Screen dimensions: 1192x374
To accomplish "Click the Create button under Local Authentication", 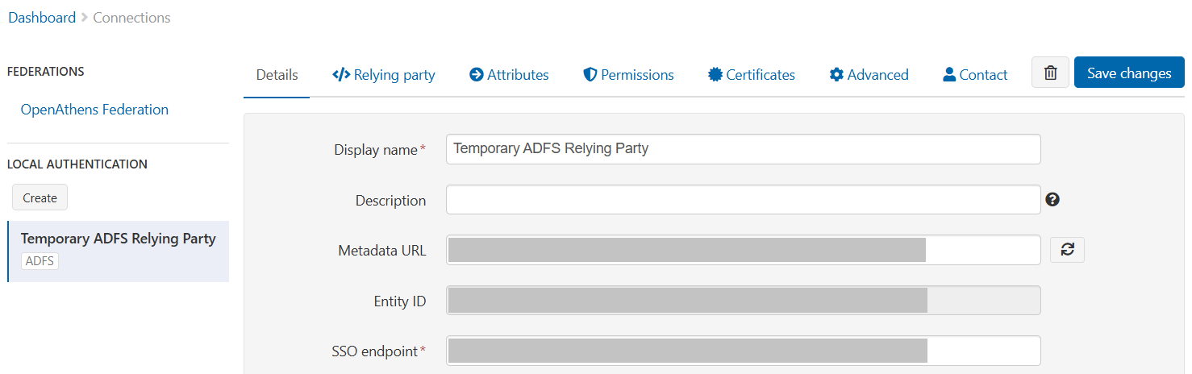I will click(40, 197).
